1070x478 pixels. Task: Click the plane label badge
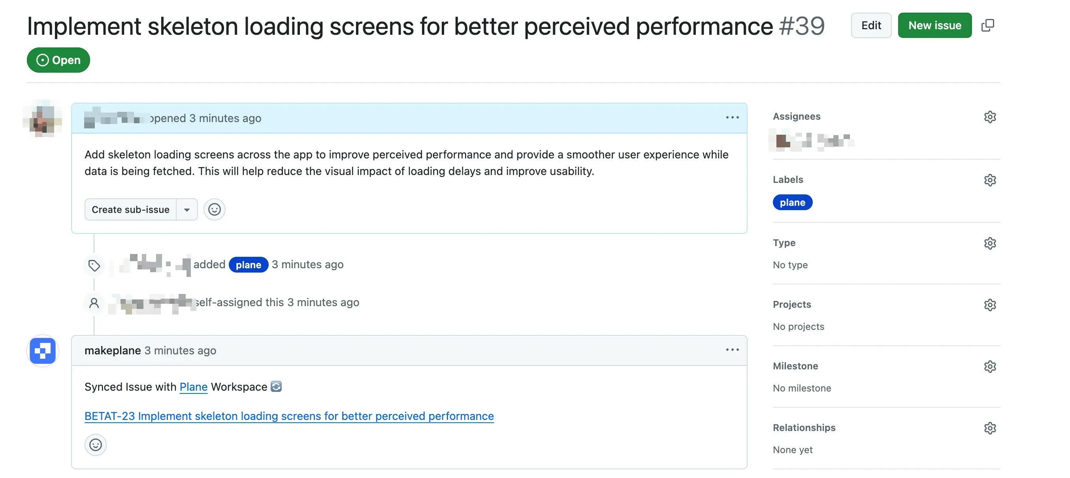click(793, 202)
